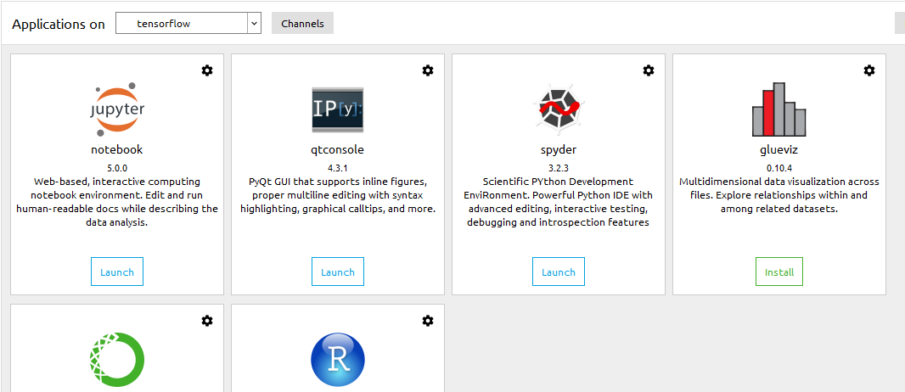Open gear settings on qtconsole card

tap(428, 70)
